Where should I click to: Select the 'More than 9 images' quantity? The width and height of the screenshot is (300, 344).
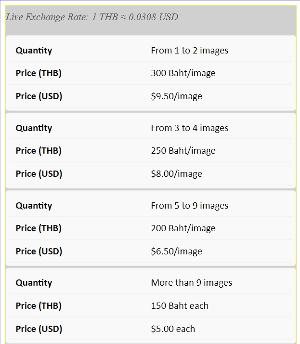tap(192, 282)
